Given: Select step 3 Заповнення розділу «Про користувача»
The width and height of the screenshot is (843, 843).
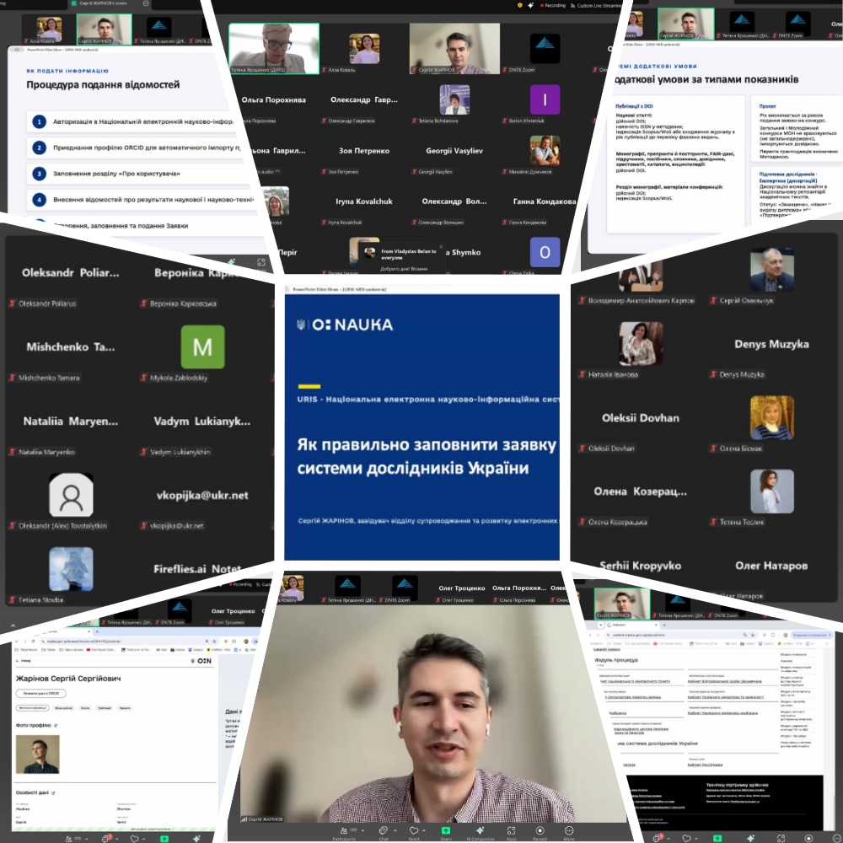Looking at the screenshot, I should pos(139,174).
